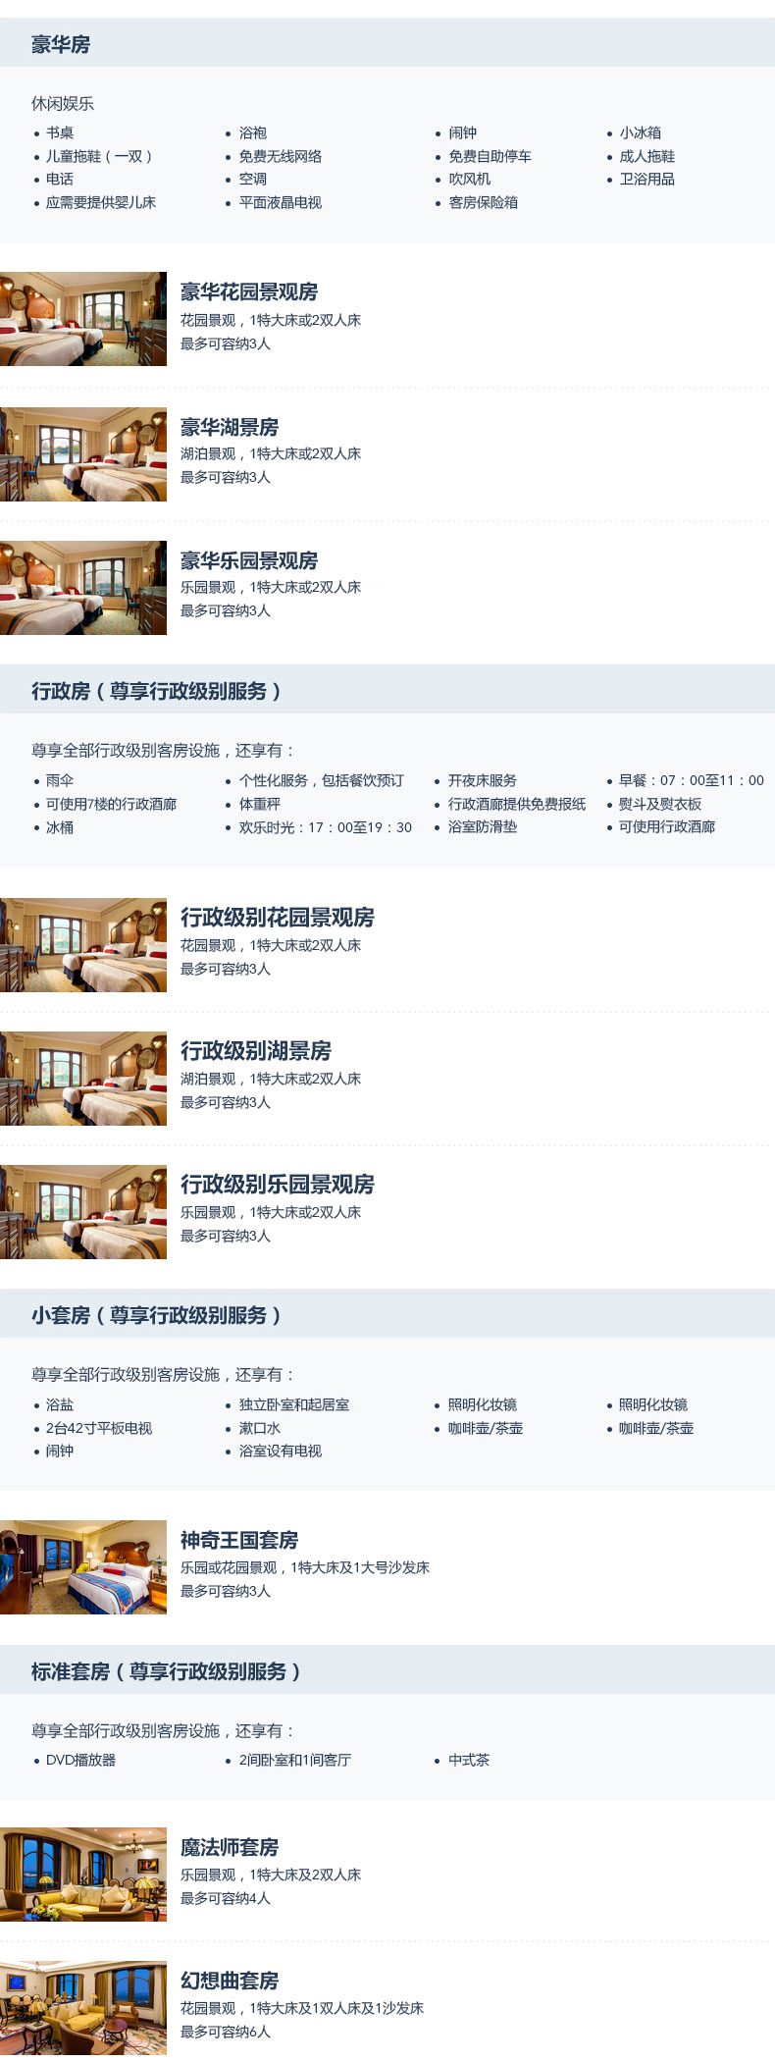The image size is (775, 2061).
Task: Click the 浴盐 amenity item
Action: [x=60, y=1404]
